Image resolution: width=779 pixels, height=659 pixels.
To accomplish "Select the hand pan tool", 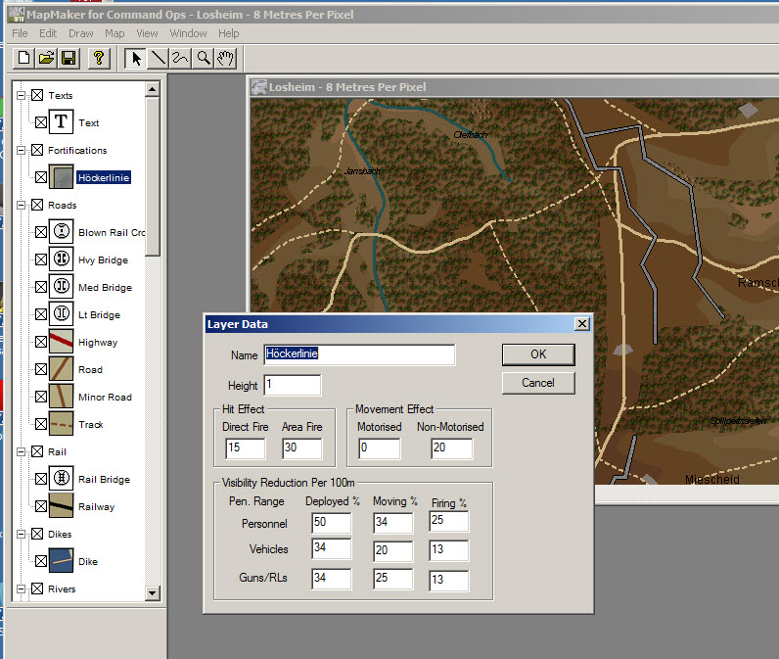I will [224, 58].
